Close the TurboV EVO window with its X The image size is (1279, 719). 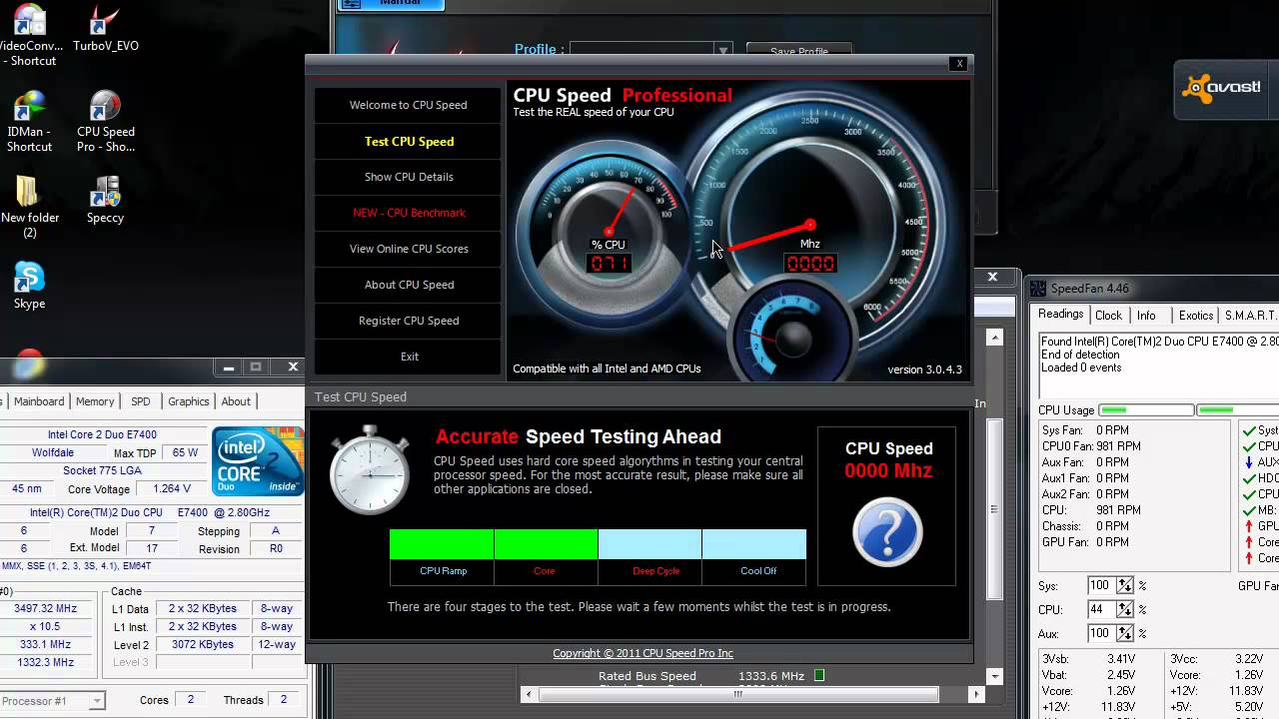(992, 277)
